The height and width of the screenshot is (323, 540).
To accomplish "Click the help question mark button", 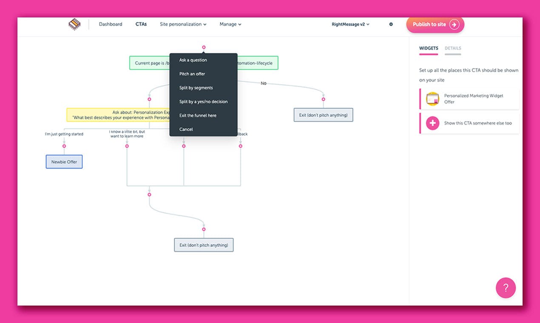I will point(506,288).
